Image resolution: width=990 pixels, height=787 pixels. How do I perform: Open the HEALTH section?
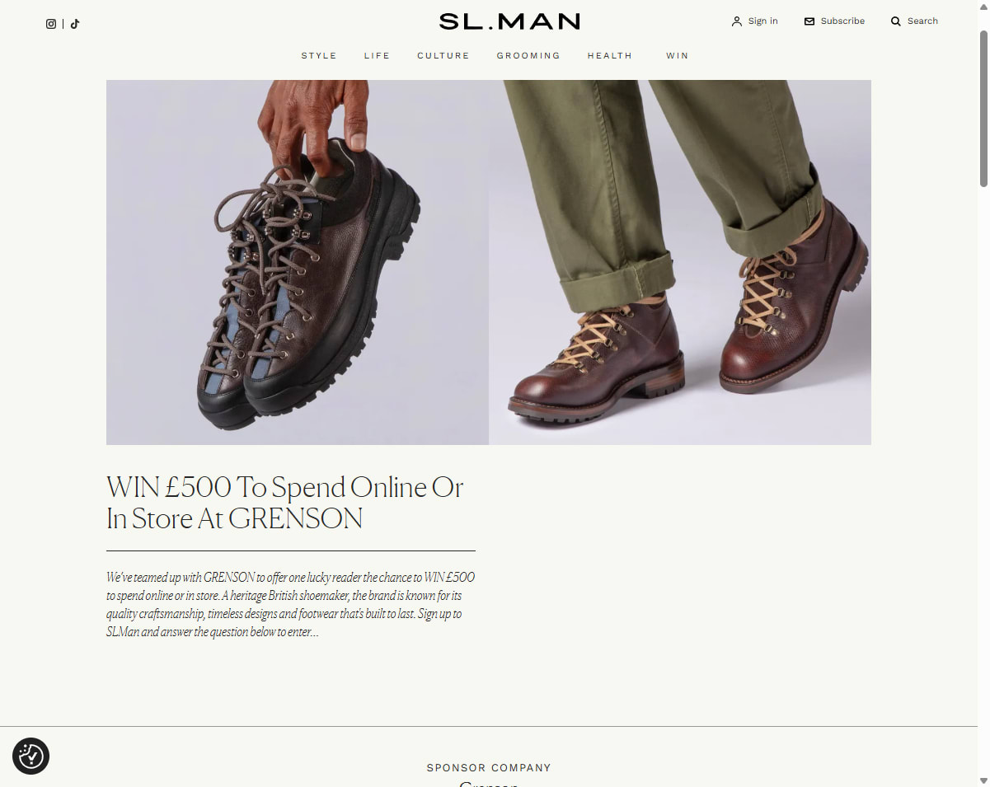(610, 56)
